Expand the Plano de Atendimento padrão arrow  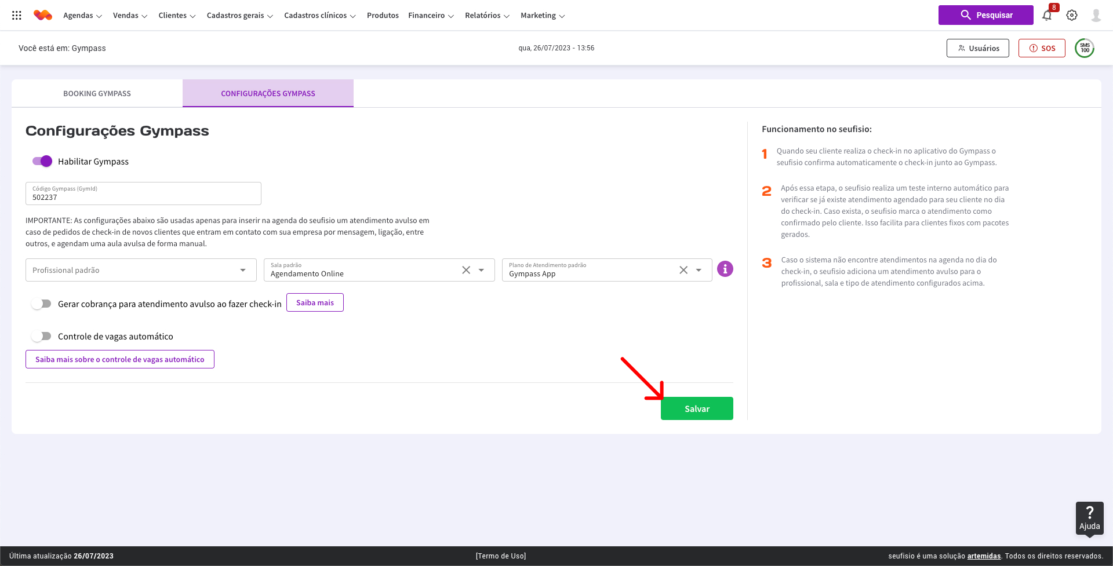(x=699, y=270)
